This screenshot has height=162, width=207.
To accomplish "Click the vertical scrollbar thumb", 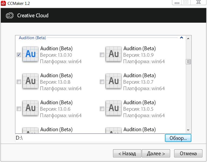I will coord(188,62).
